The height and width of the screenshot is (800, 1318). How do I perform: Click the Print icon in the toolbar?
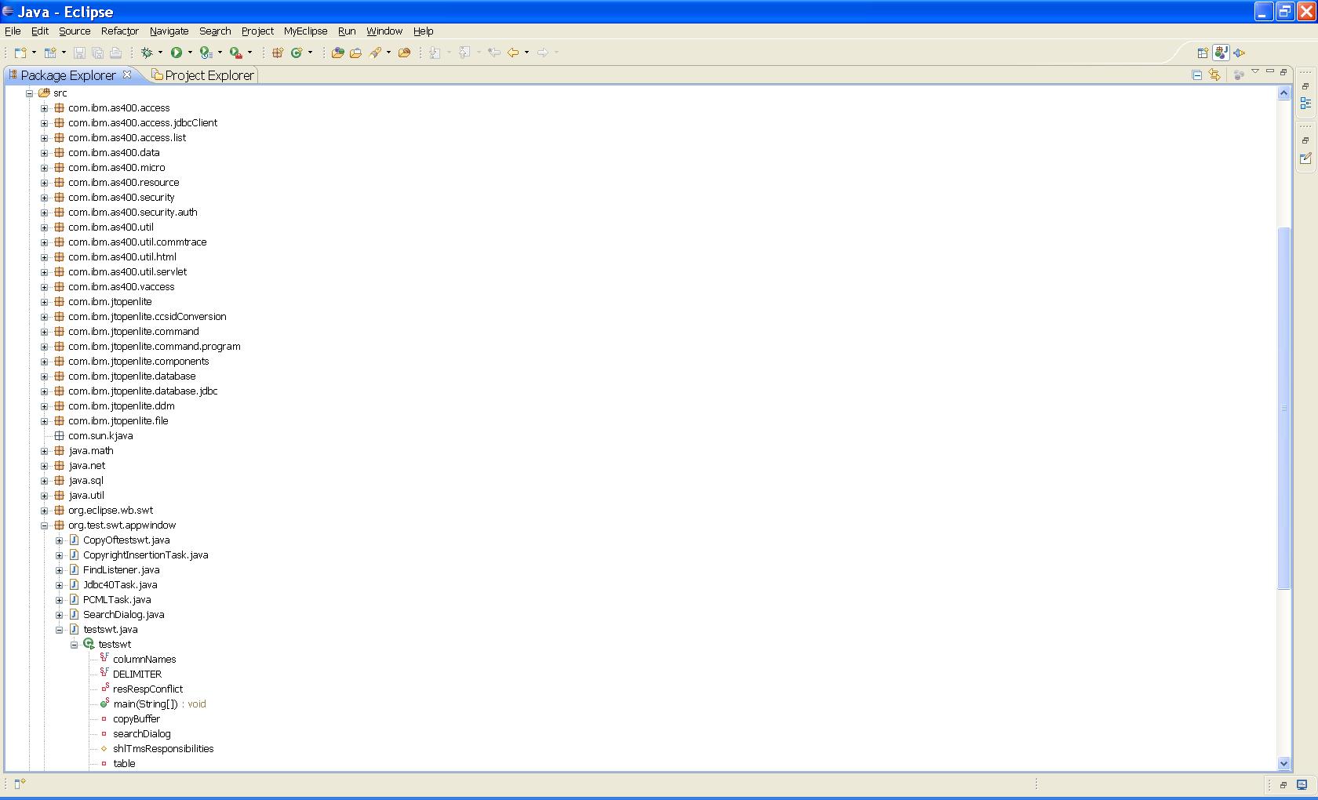click(x=115, y=53)
